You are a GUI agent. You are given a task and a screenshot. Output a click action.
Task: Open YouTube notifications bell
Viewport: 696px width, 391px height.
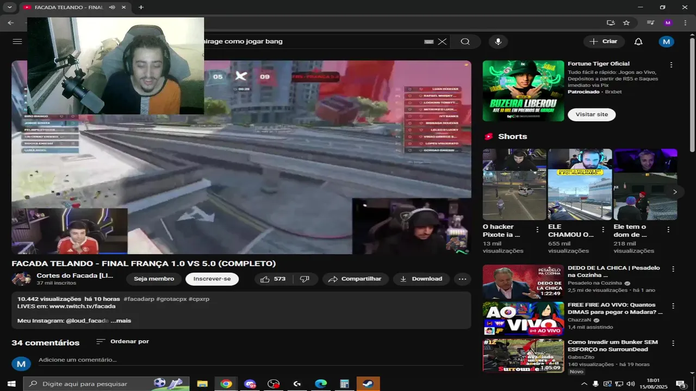pyautogui.click(x=638, y=41)
